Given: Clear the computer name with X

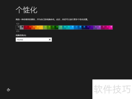Looking at the screenshot, I should [50, 40].
